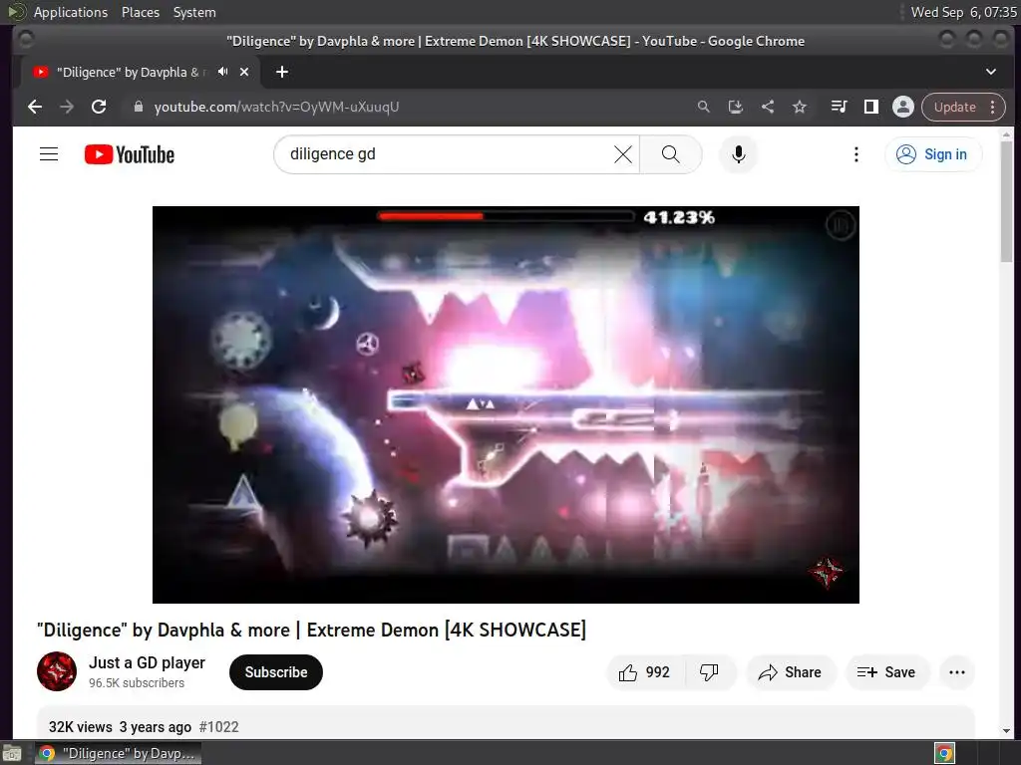Expand the tab search dropdown chevron
This screenshot has width=1021, height=765.
click(x=991, y=72)
